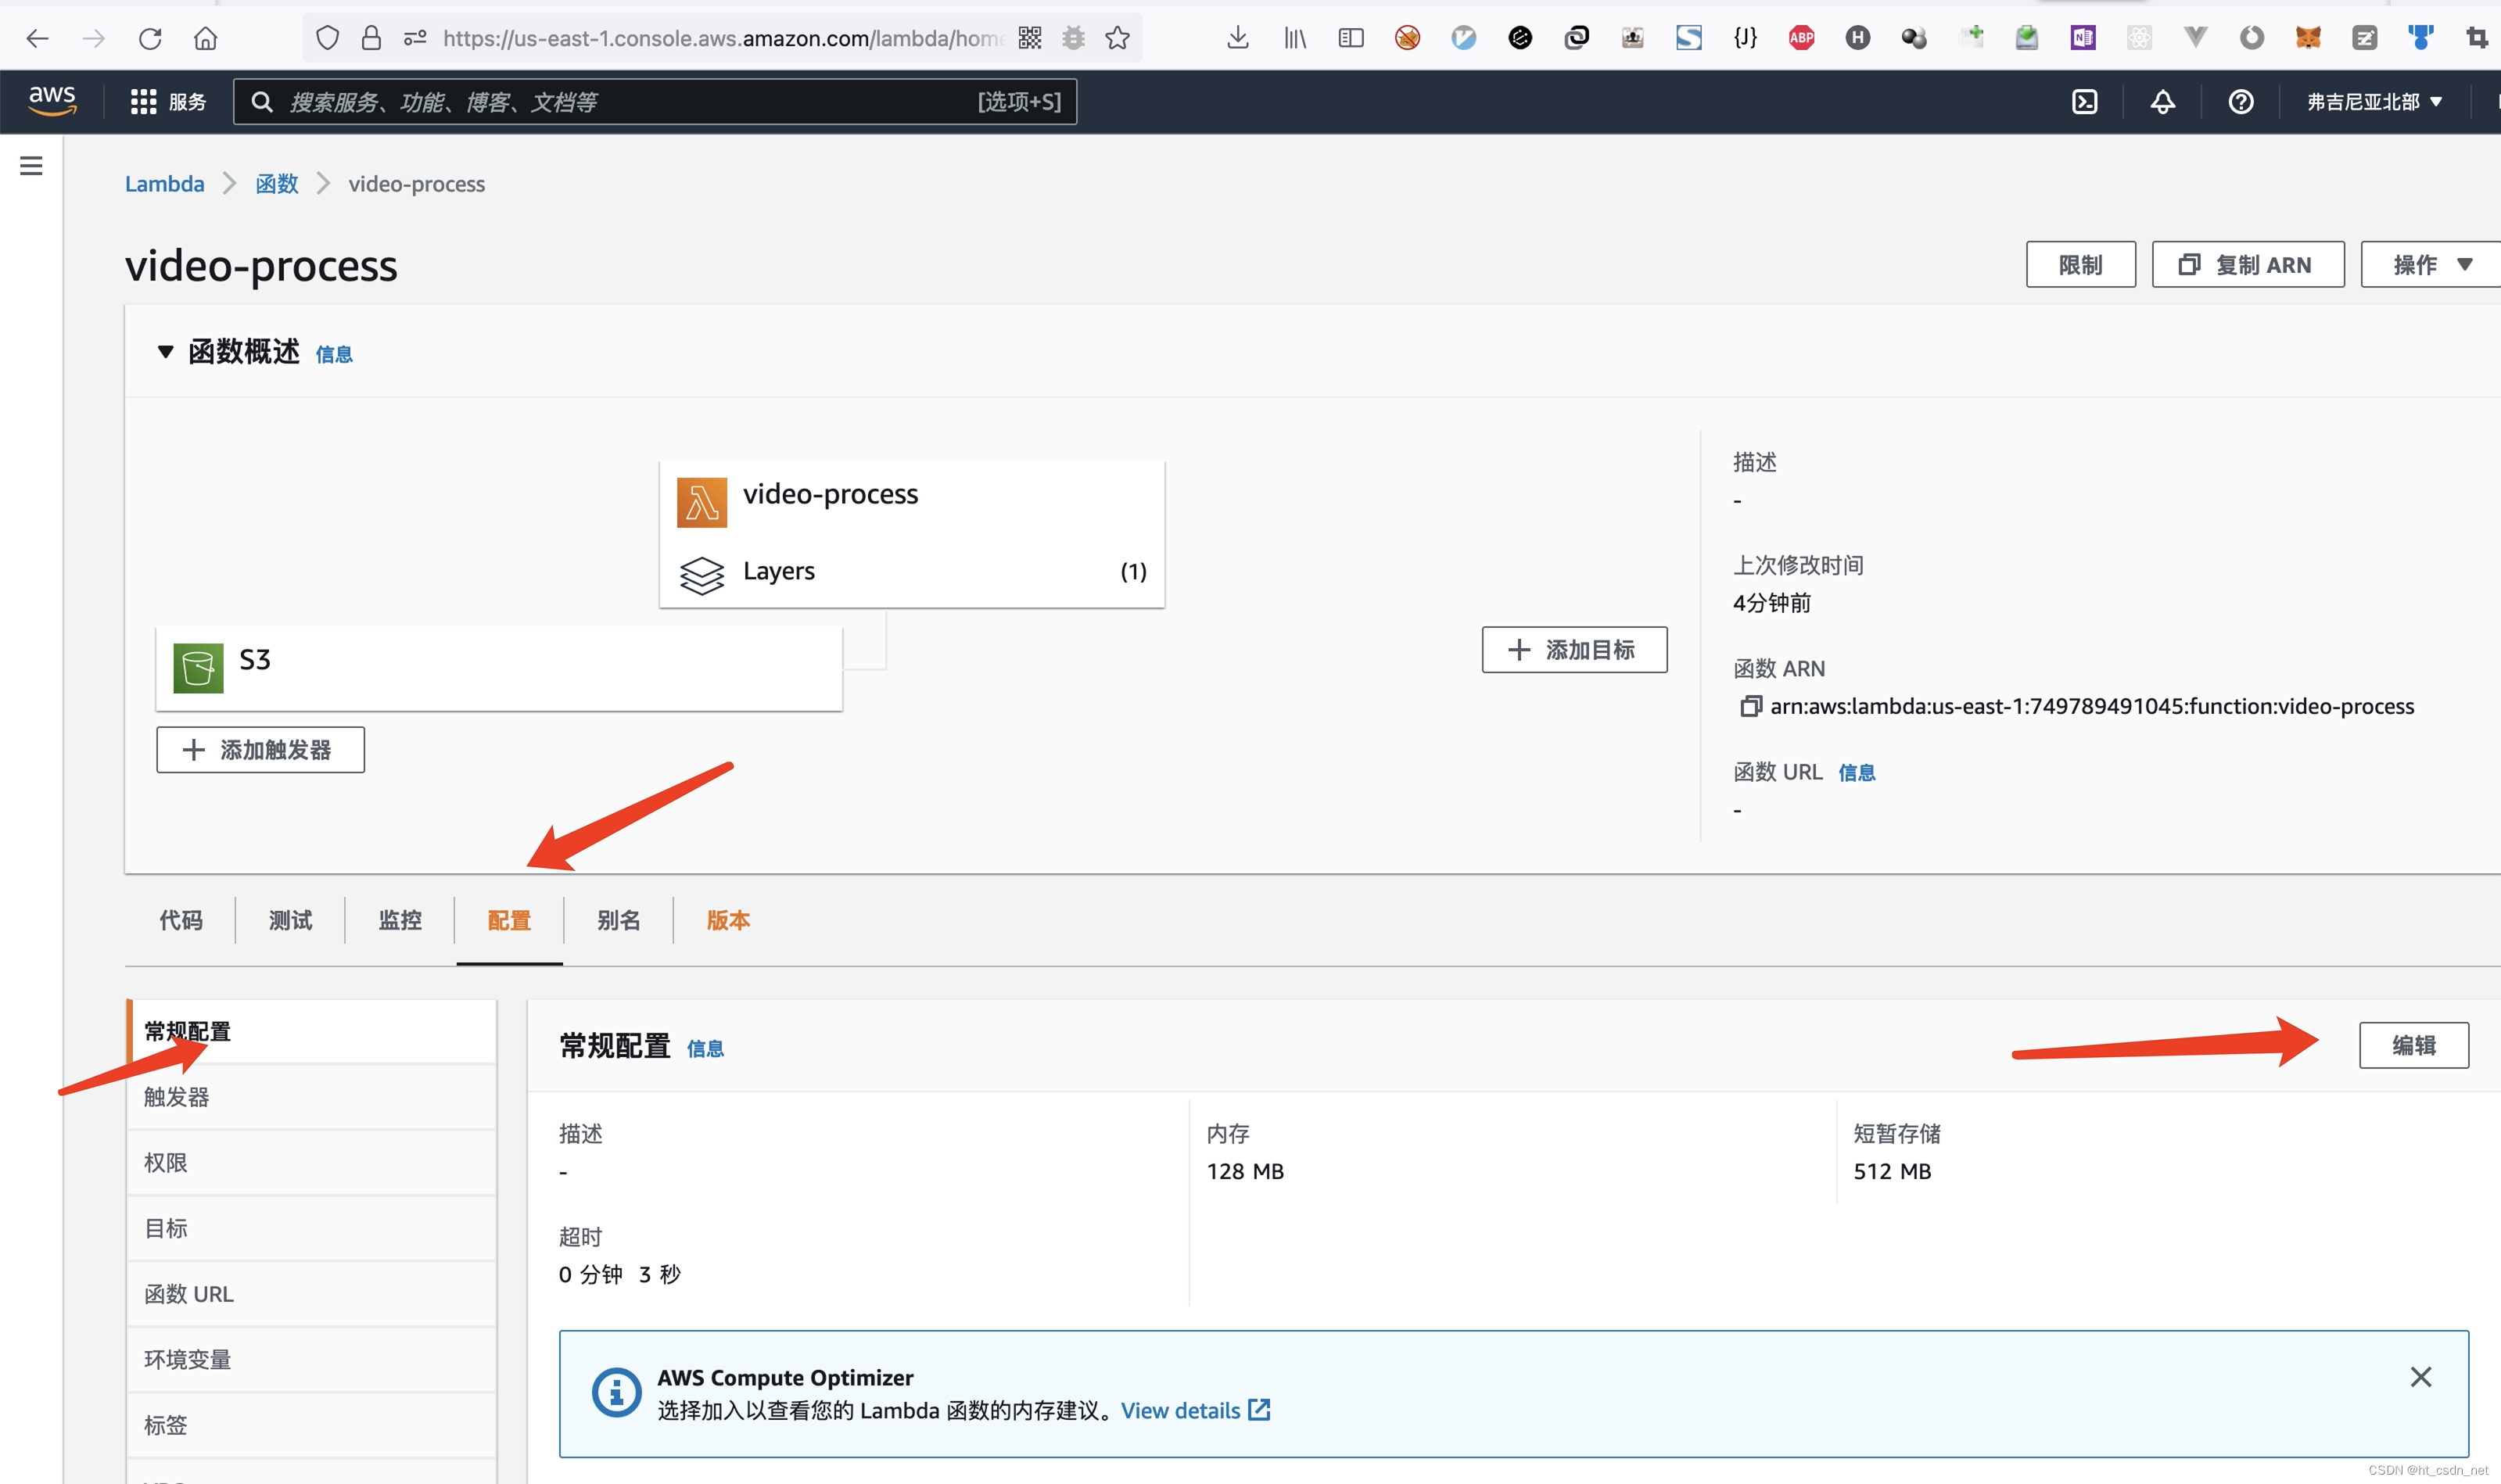Open the MetaMask fox extension
The height and width of the screenshot is (1484, 2501).
pyautogui.click(x=2307, y=38)
